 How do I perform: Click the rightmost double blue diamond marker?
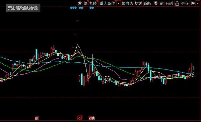click(92, 8)
